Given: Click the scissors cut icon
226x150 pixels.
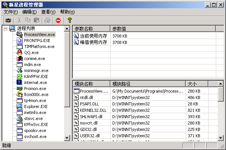Looking at the screenshot, I should pyautogui.click(x=19, y=20).
